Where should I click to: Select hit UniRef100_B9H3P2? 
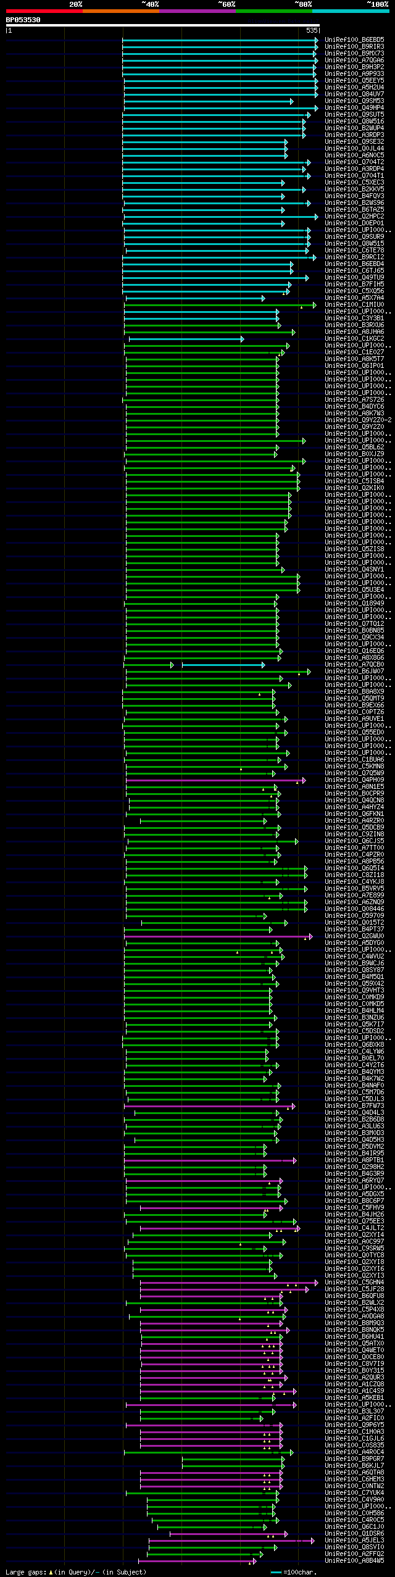[x=354, y=67]
